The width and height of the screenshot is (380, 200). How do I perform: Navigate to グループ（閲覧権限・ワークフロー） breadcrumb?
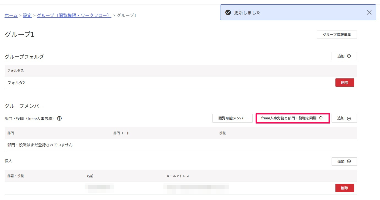pyautogui.click(x=74, y=15)
